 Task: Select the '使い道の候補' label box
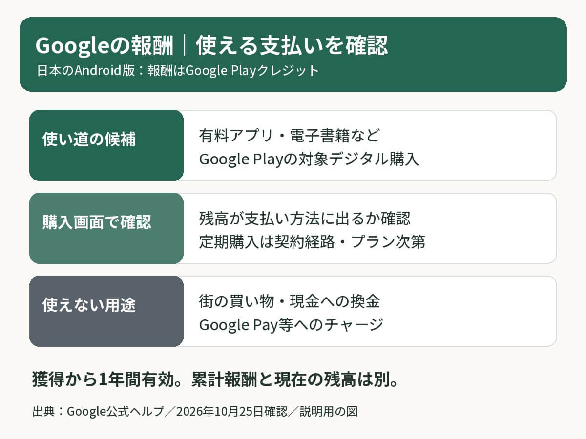[106, 145]
